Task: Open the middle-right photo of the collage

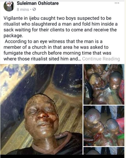Action: point(104,126)
